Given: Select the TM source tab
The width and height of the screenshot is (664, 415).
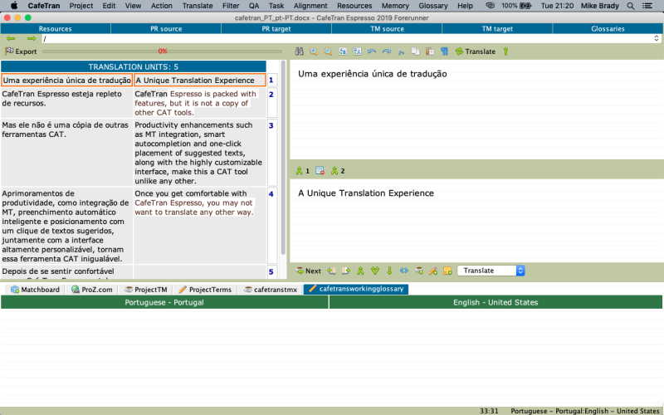Looking at the screenshot, I should click(387, 29).
